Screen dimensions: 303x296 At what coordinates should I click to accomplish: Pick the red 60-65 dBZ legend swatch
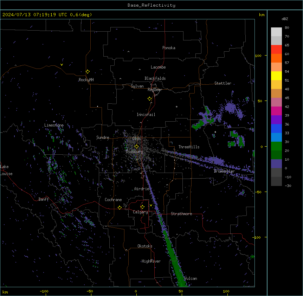276,50
